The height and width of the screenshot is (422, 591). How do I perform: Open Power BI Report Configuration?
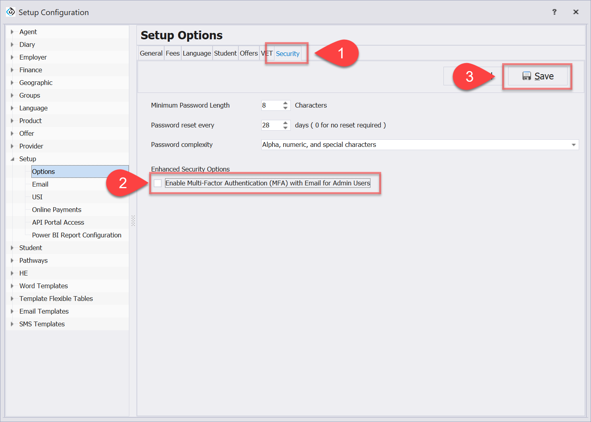[77, 235]
